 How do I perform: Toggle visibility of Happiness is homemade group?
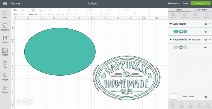pyautogui.click(x=206, y=40)
